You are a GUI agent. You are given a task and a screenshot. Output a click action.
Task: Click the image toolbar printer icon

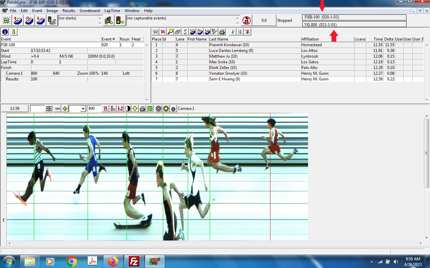point(142,109)
